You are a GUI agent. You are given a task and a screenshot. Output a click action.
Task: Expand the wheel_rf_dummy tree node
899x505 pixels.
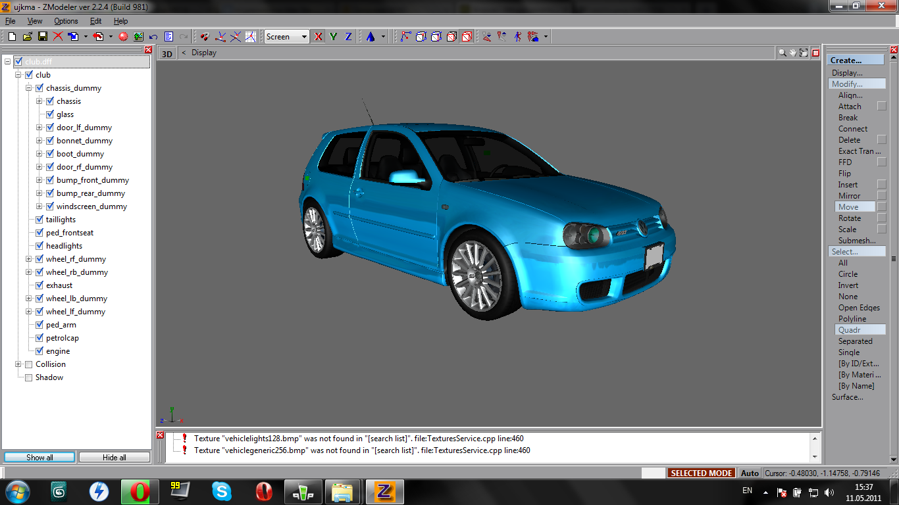point(29,259)
